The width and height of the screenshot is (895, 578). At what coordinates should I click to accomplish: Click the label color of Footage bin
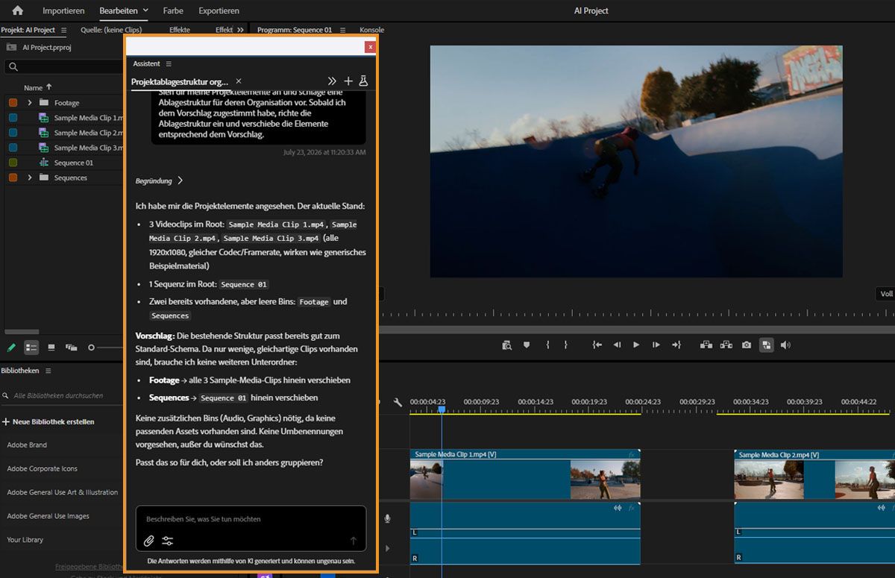point(13,103)
